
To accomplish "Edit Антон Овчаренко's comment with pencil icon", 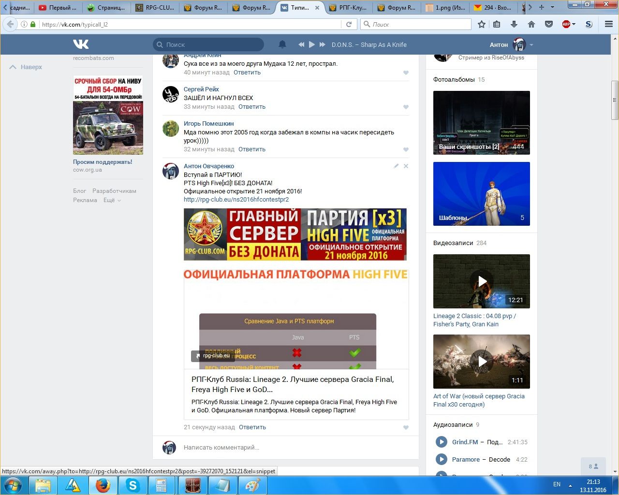I will tap(396, 166).
